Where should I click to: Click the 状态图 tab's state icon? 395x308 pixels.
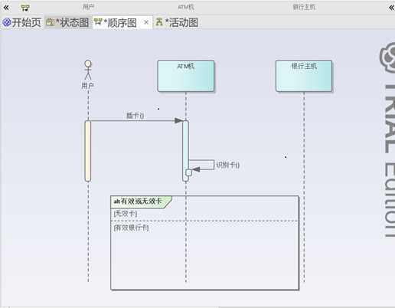coord(51,22)
